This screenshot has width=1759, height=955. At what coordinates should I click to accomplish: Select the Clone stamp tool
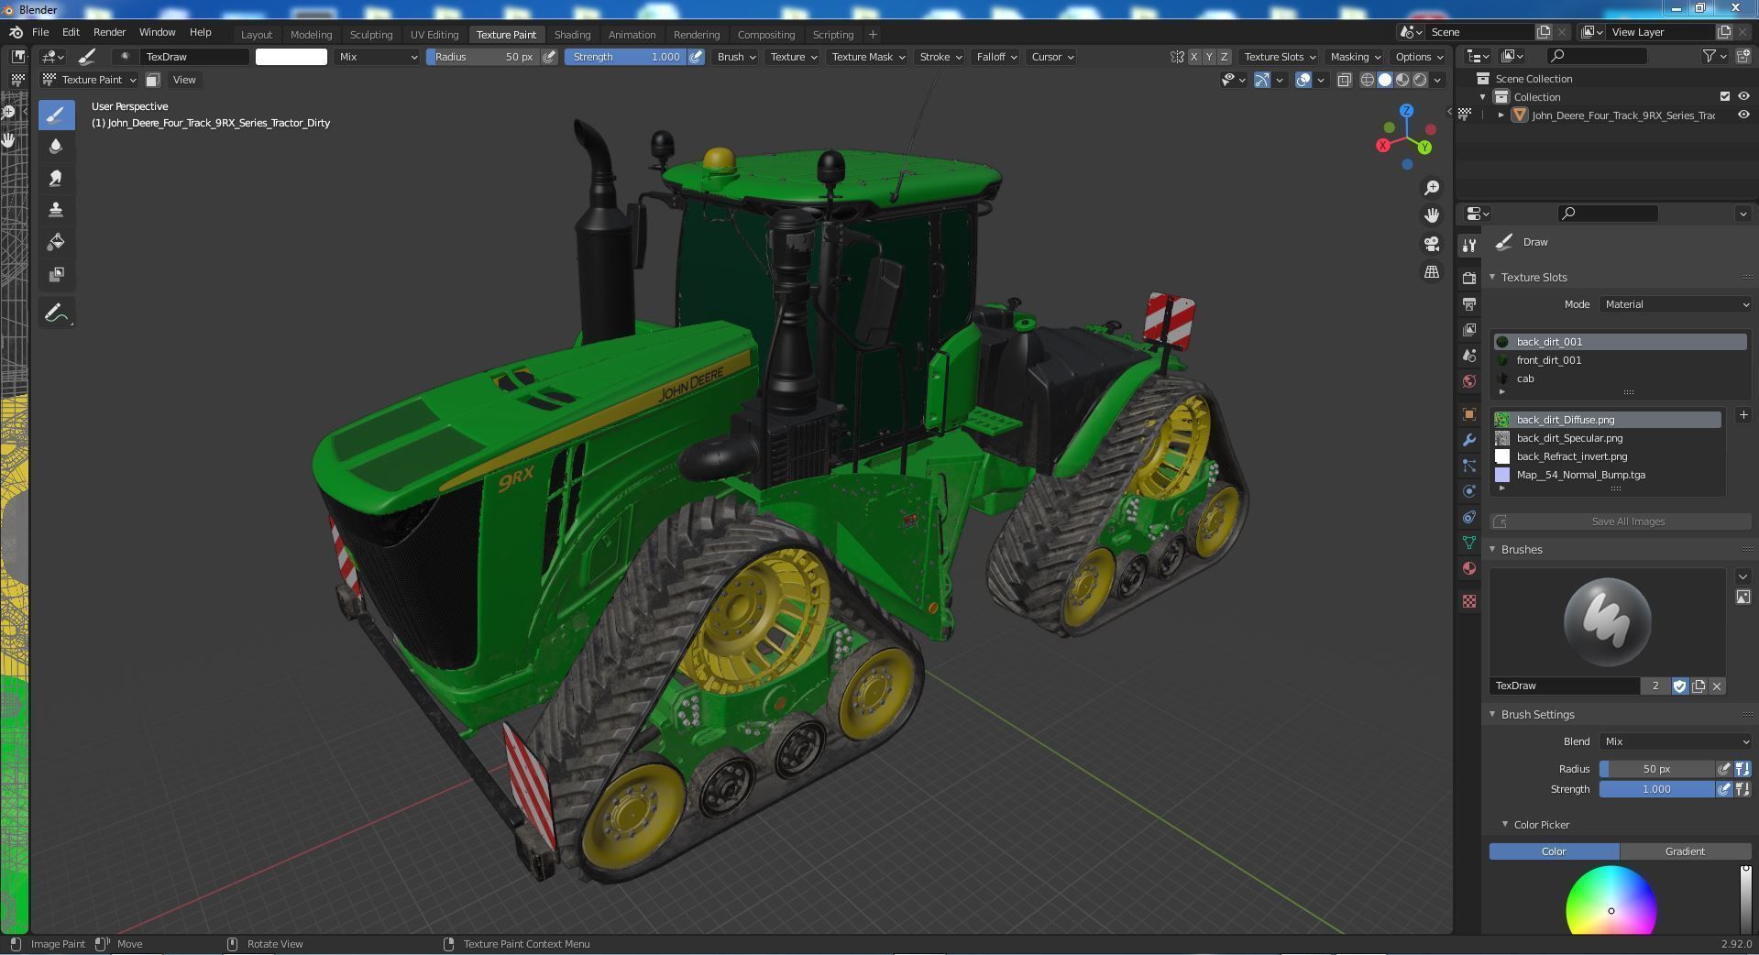[x=56, y=210]
